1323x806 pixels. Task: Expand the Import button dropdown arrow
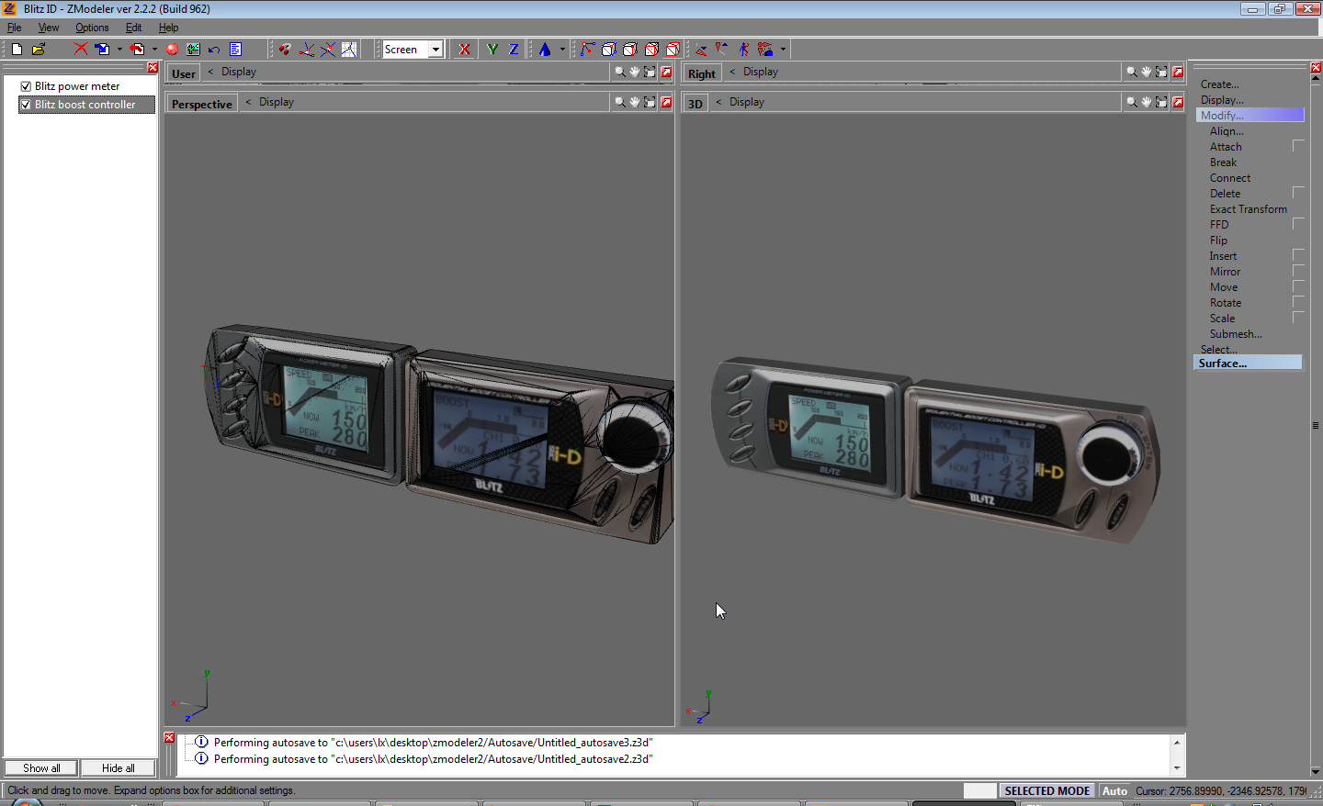coord(119,49)
